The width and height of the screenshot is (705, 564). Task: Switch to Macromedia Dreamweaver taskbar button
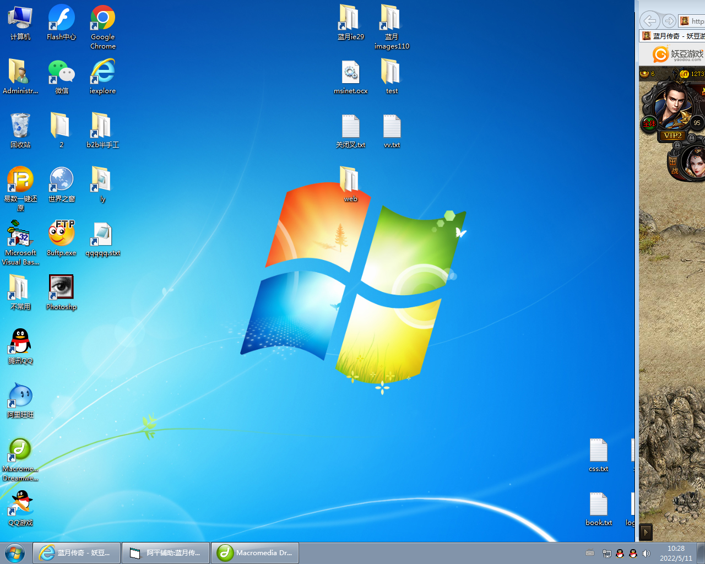255,553
